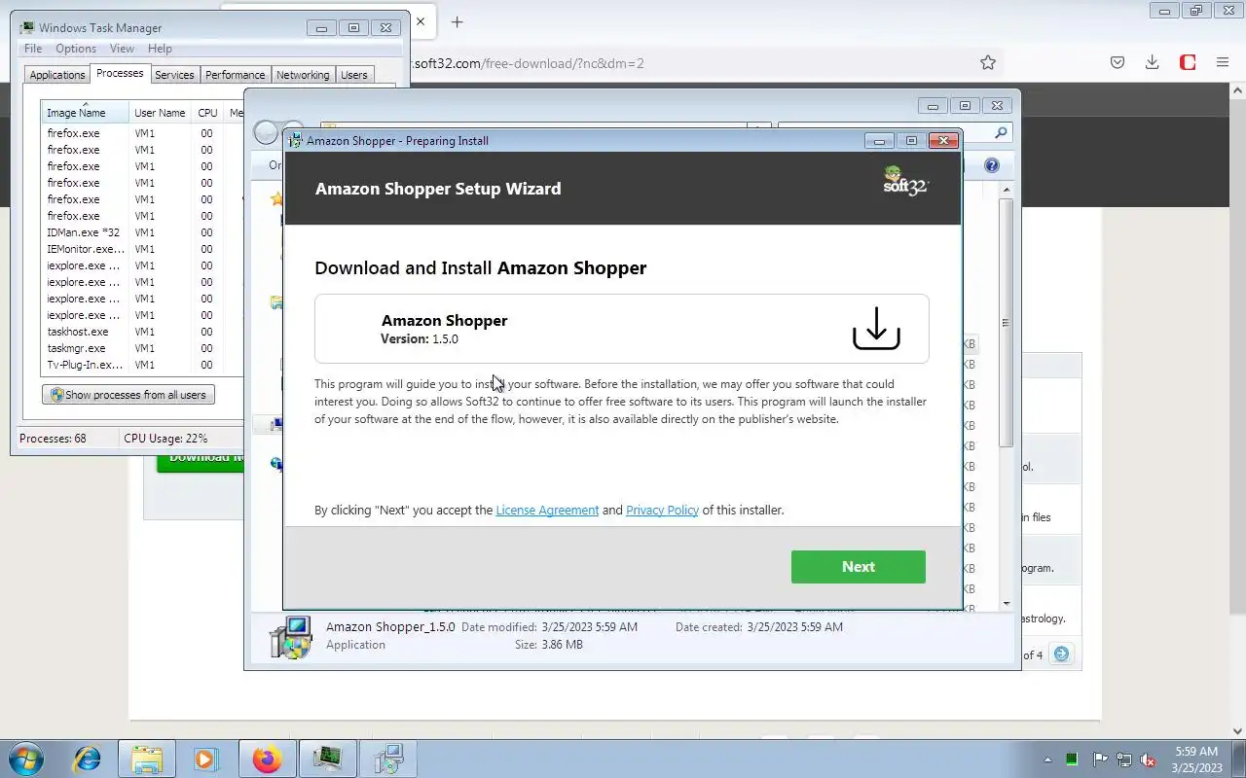Open the Privacy Policy link
Image resolution: width=1246 pixels, height=778 pixels.
662,510
